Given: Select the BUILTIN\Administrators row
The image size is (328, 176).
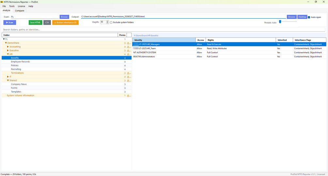Looking at the screenshot, I should (x=229, y=57).
